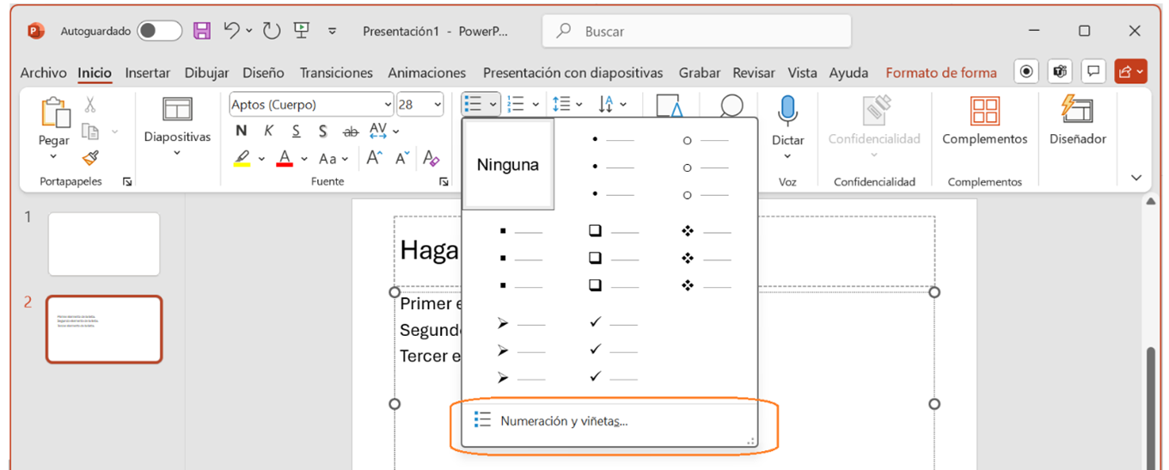Click the Cut scissors icon

pos(90,105)
